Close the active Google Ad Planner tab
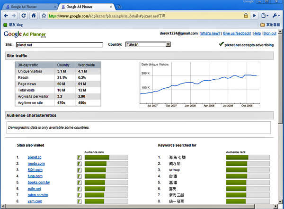284x209 pixels. [111, 7]
